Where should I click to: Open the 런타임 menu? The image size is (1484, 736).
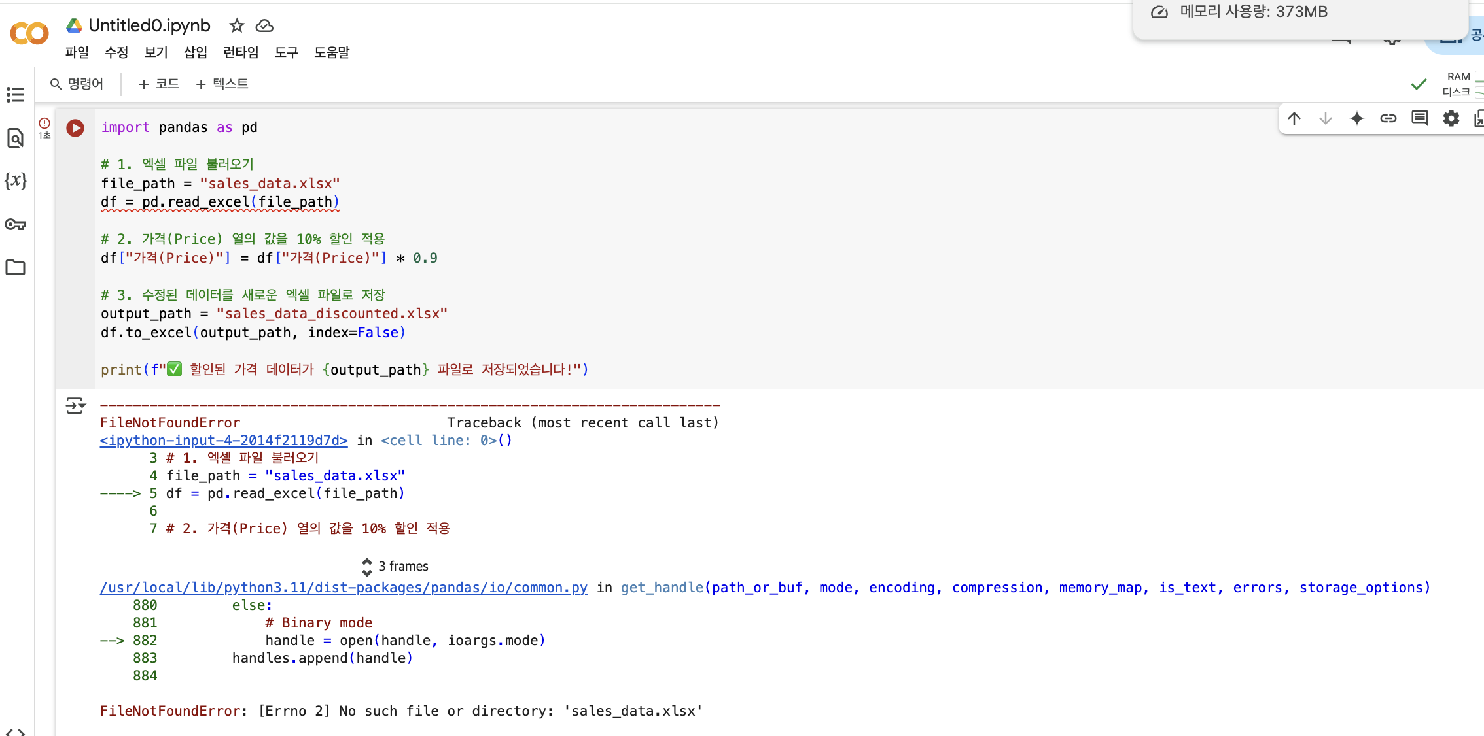[x=241, y=52]
